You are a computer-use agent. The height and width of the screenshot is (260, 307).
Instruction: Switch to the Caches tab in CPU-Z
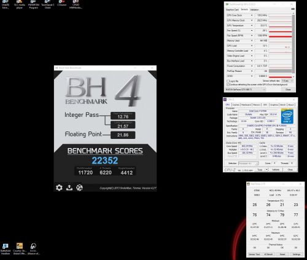[x=236, y=104]
